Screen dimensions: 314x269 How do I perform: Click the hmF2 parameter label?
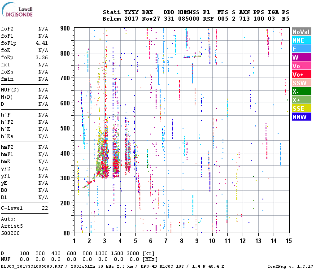click(7, 148)
